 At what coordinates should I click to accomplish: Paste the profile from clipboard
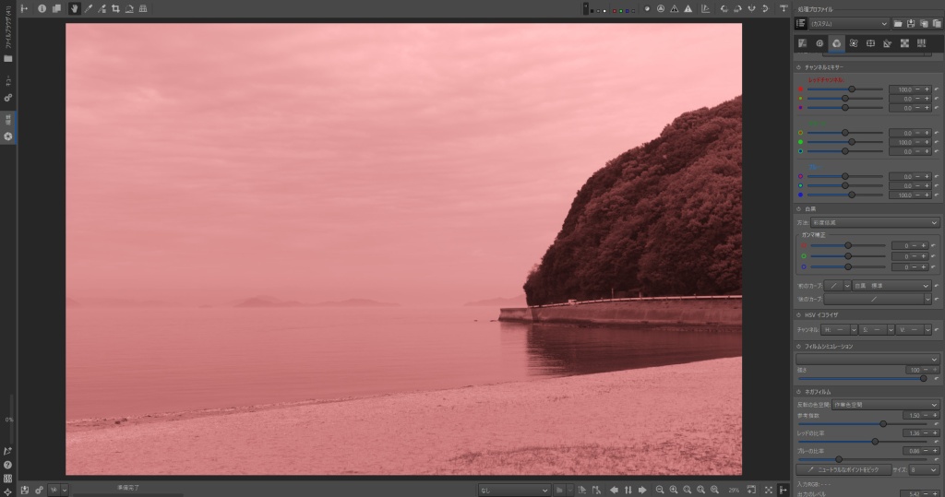point(937,23)
